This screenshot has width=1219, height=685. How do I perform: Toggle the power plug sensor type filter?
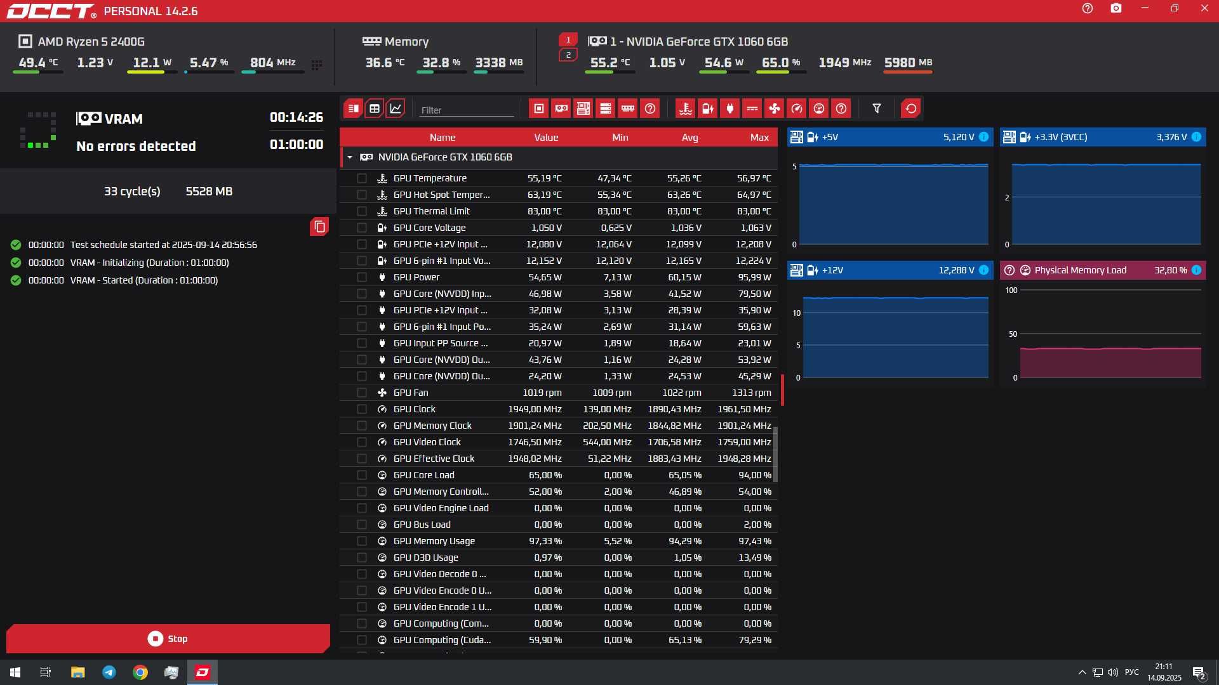tap(730, 108)
